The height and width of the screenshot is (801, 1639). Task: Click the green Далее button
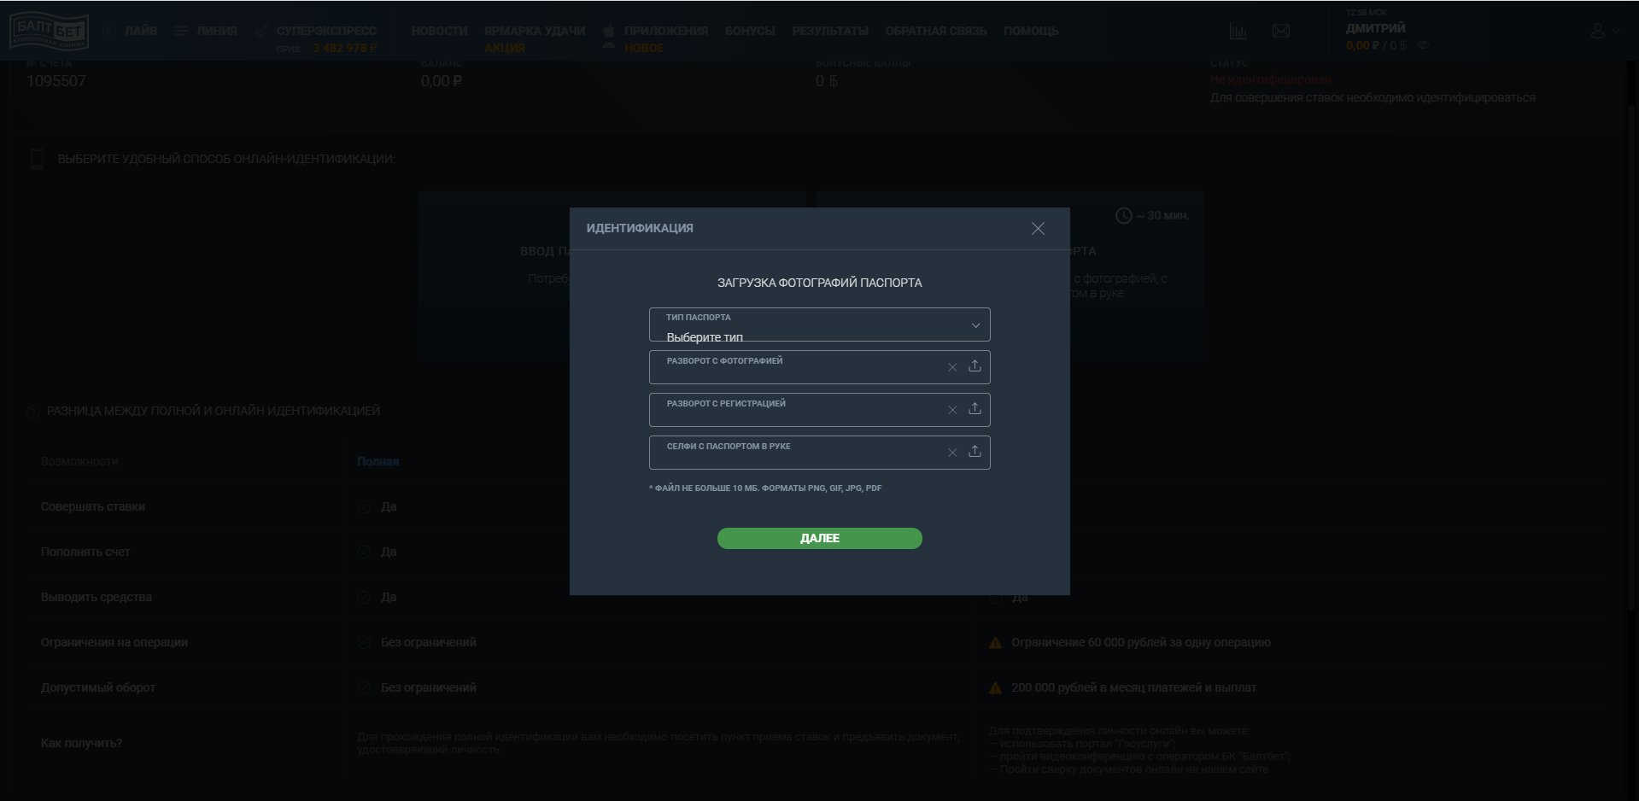(x=819, y=538)
